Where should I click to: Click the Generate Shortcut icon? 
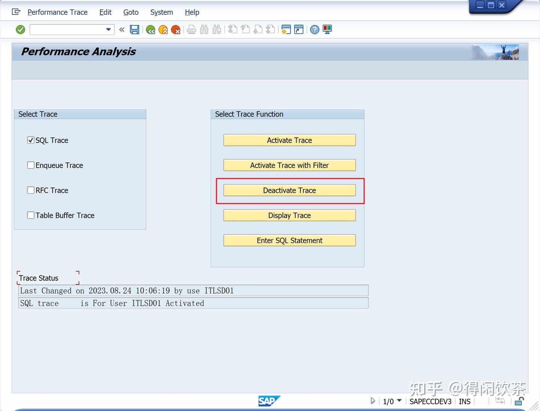pos(299,30)
